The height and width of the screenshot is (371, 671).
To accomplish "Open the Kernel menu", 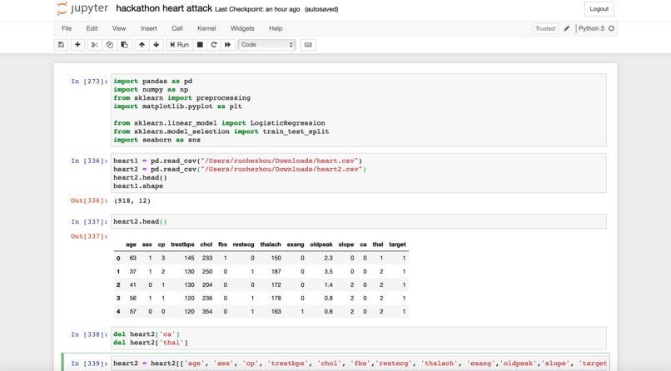I will tap(206, 28).
